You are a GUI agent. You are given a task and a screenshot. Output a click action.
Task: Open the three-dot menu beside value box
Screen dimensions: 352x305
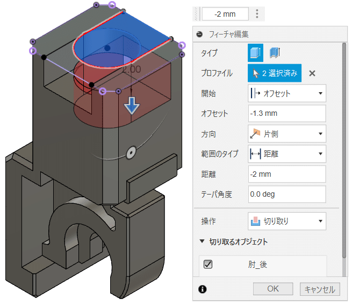coord(257,14)
